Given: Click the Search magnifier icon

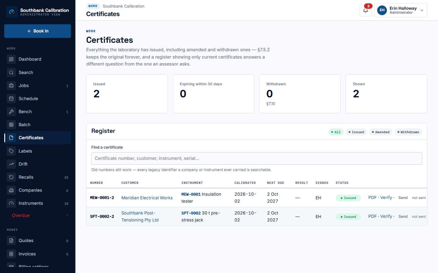Looking at the screenshot, I should pos(11,72).
